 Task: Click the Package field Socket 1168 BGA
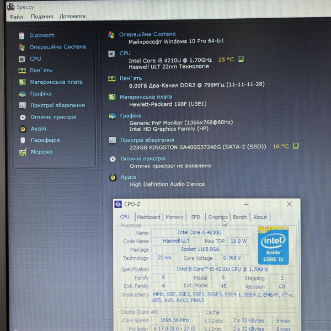pos(200,249)
